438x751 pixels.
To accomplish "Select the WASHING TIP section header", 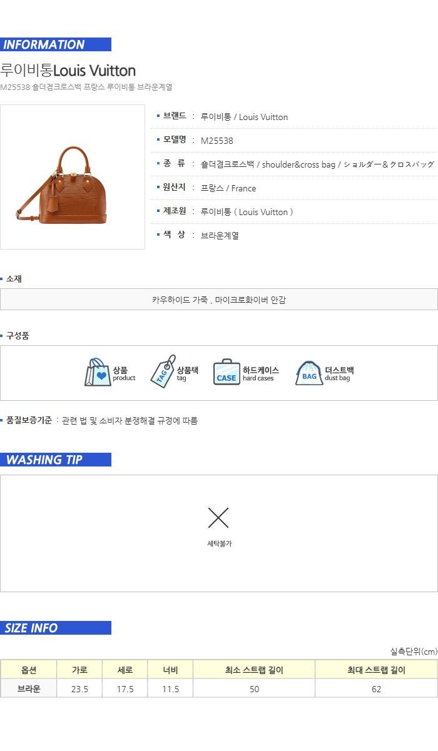I will tap(56, 460).
